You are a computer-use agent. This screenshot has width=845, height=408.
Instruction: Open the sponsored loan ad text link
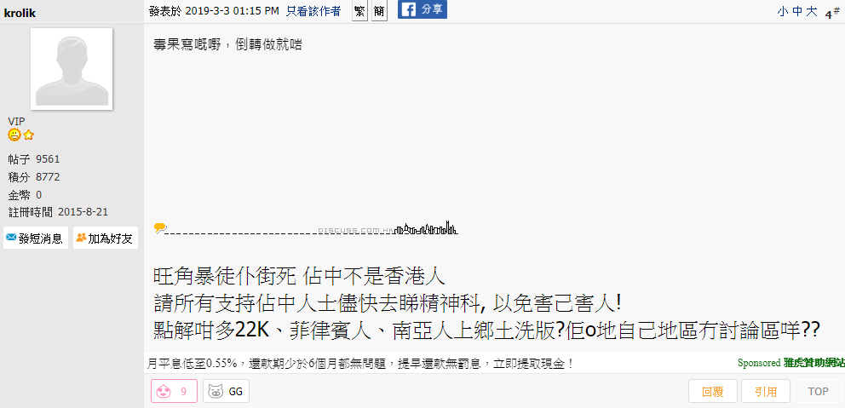pos(360,364)
